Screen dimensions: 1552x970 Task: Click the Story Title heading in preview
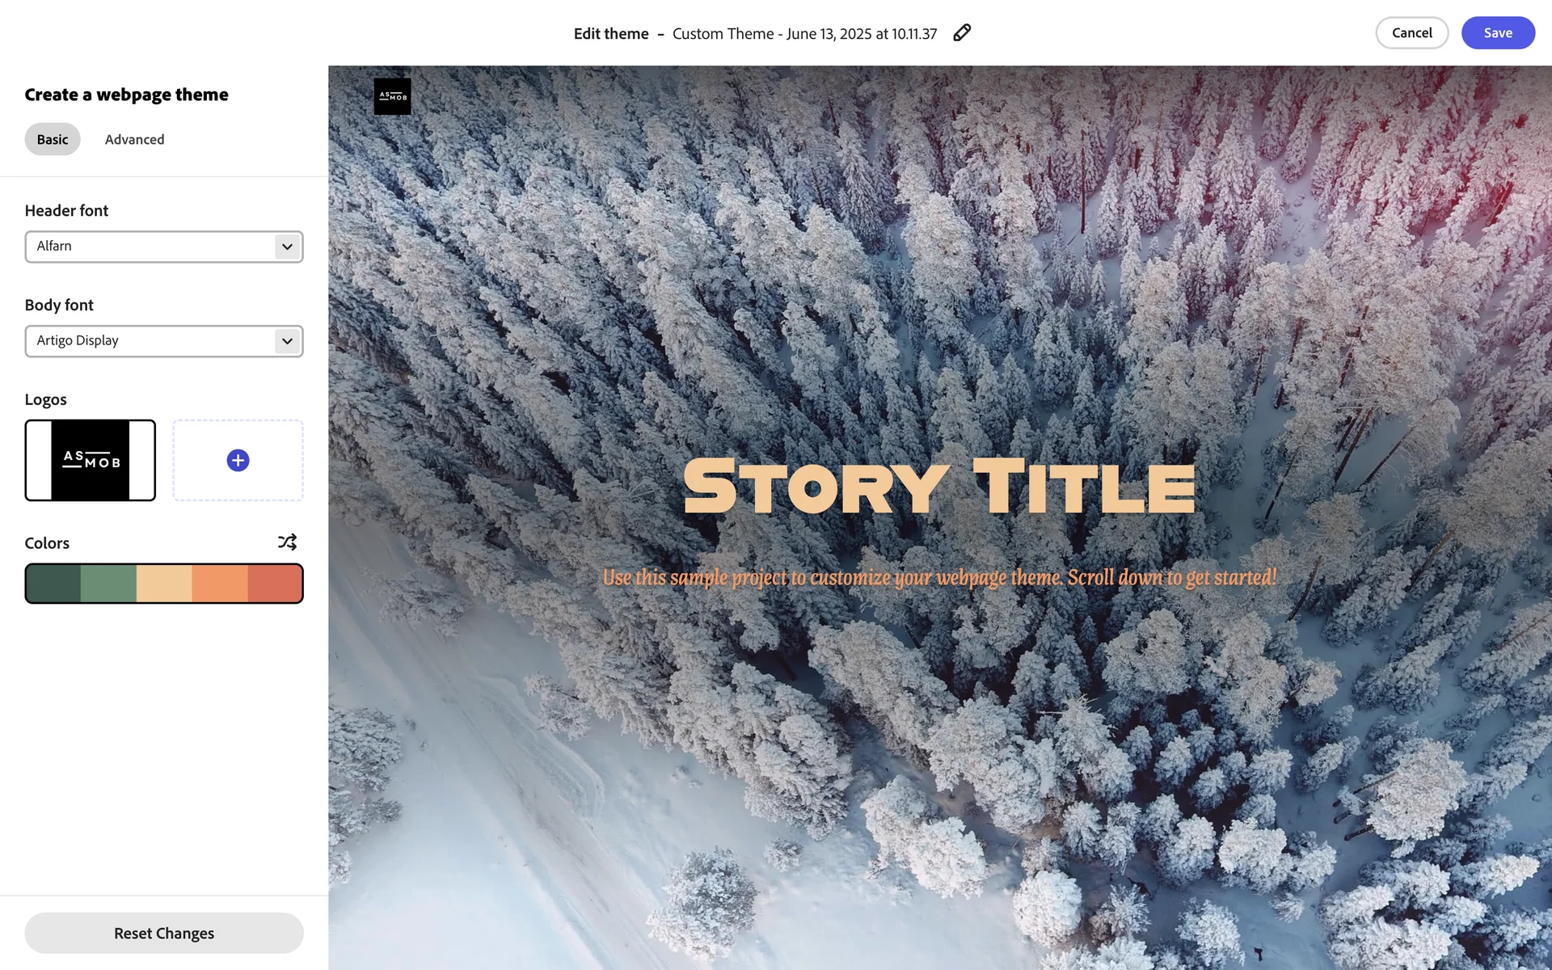[939, 487]
